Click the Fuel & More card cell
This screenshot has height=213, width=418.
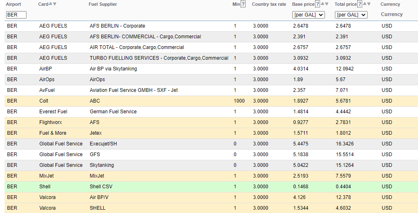point(53,133)
